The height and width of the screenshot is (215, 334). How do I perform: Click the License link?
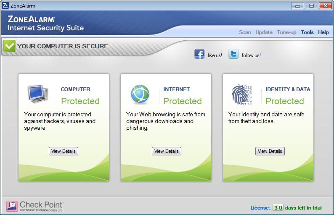[260, 208]
